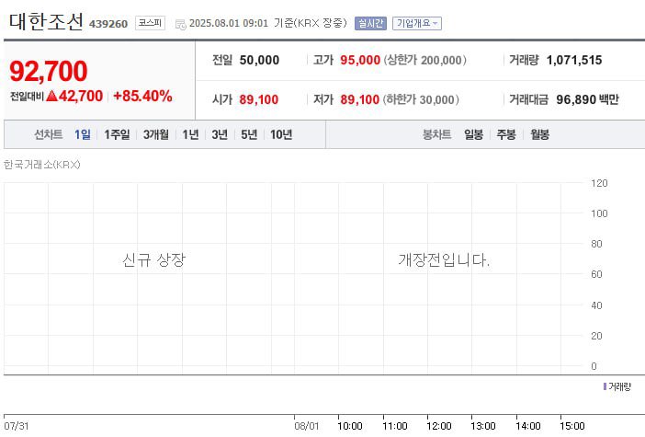Image resolution: width=645 pixels, height=437 pixels.
Task: Click the 하한가 30,000 text
Action: pyautogui.click(x=421, y=99)
